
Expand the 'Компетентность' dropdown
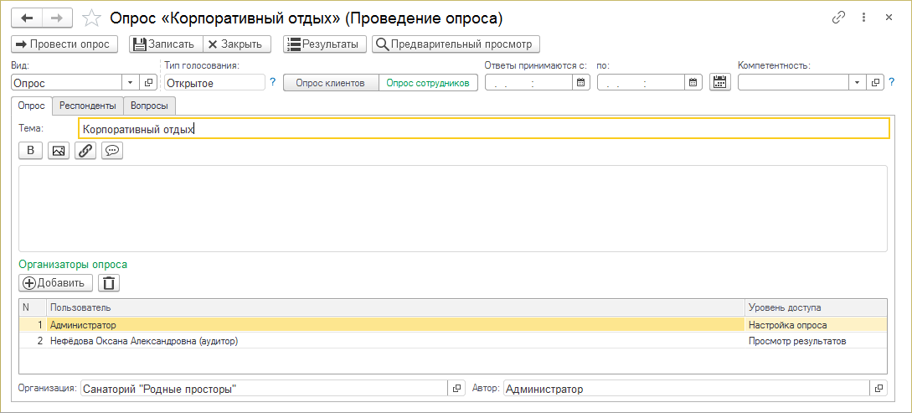[857, 82]
